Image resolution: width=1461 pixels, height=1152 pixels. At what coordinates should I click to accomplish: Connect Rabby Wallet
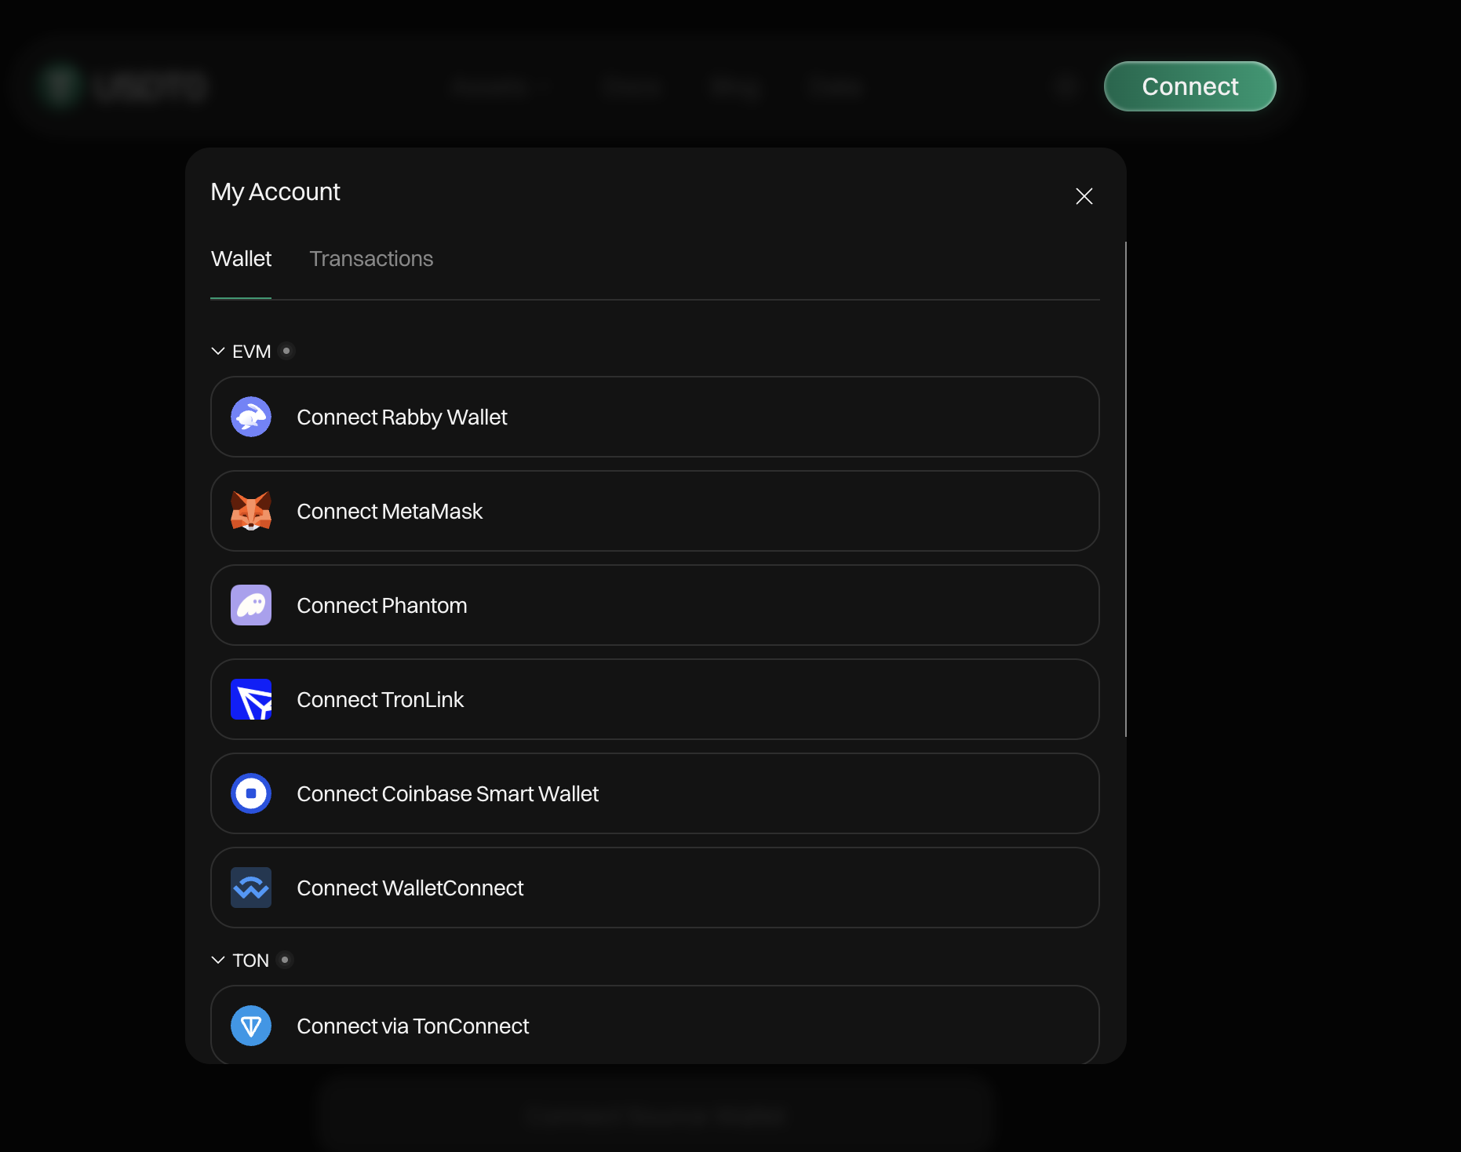tap(655, 417)
